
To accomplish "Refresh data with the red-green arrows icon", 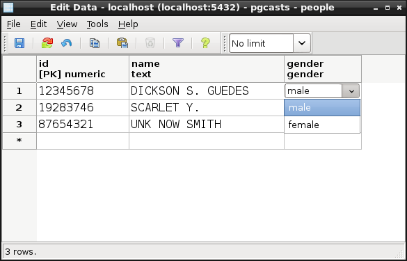I will [x=47, y=43].
